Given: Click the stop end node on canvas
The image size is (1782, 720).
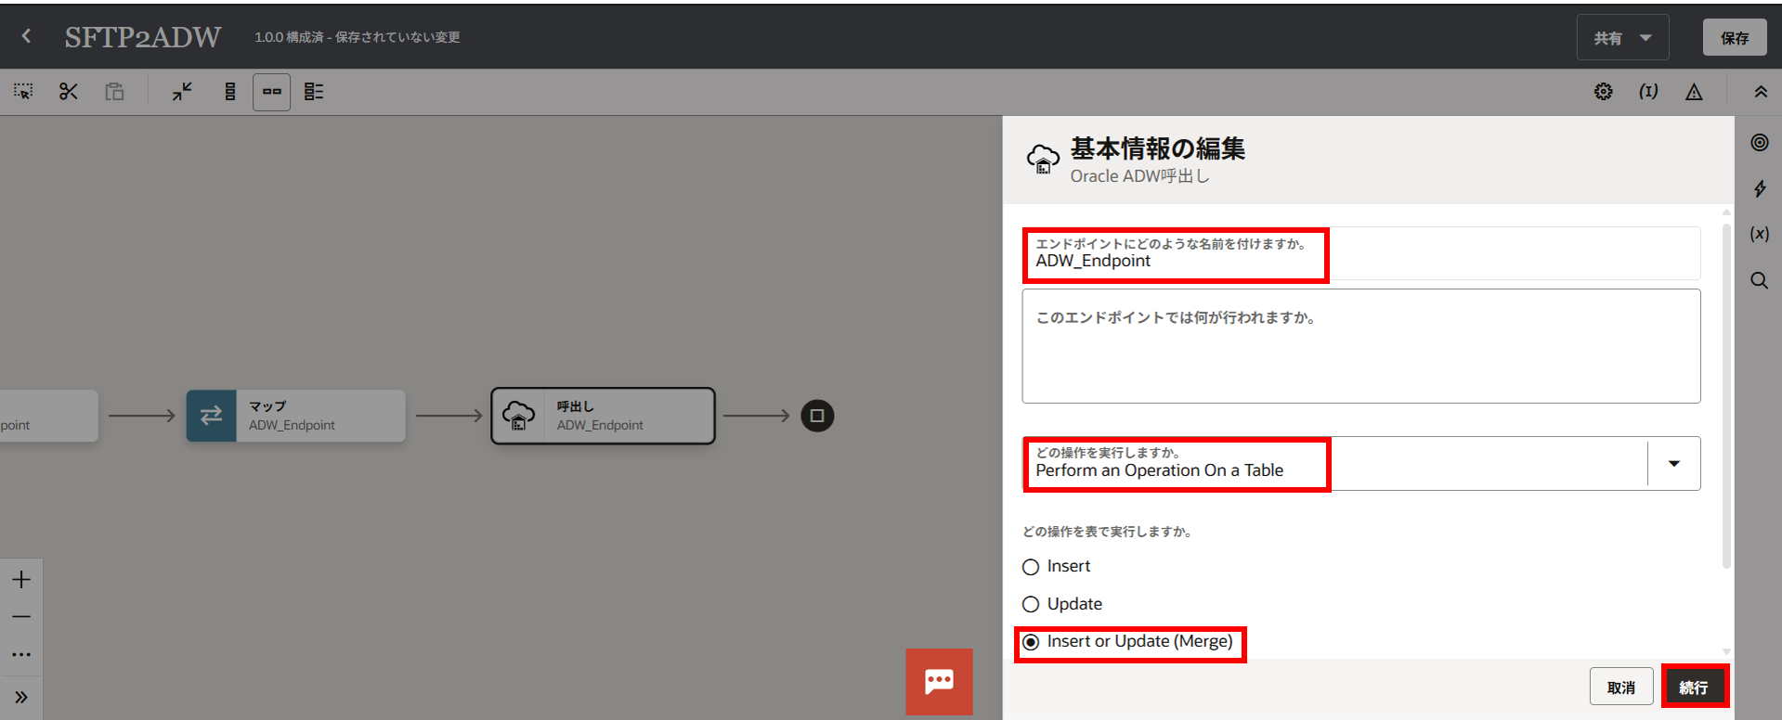Looking at the screenshot, I should (817, 416).
